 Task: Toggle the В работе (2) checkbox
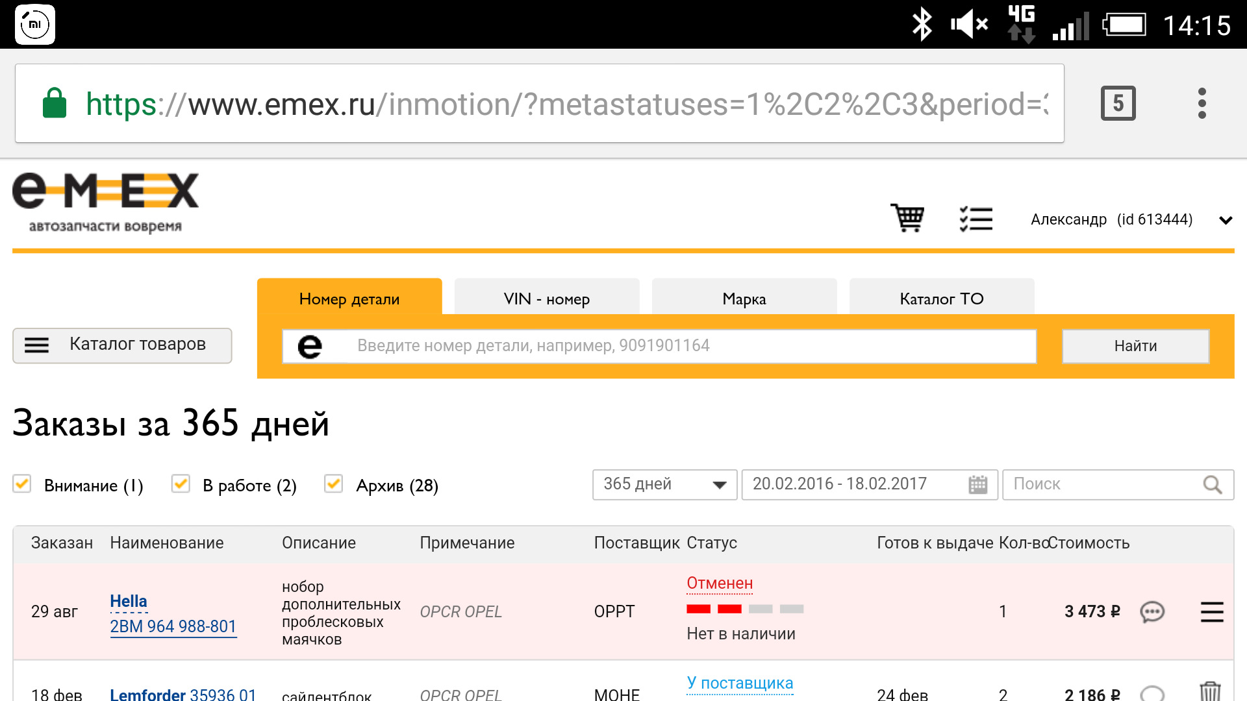[x=181, y=484]
